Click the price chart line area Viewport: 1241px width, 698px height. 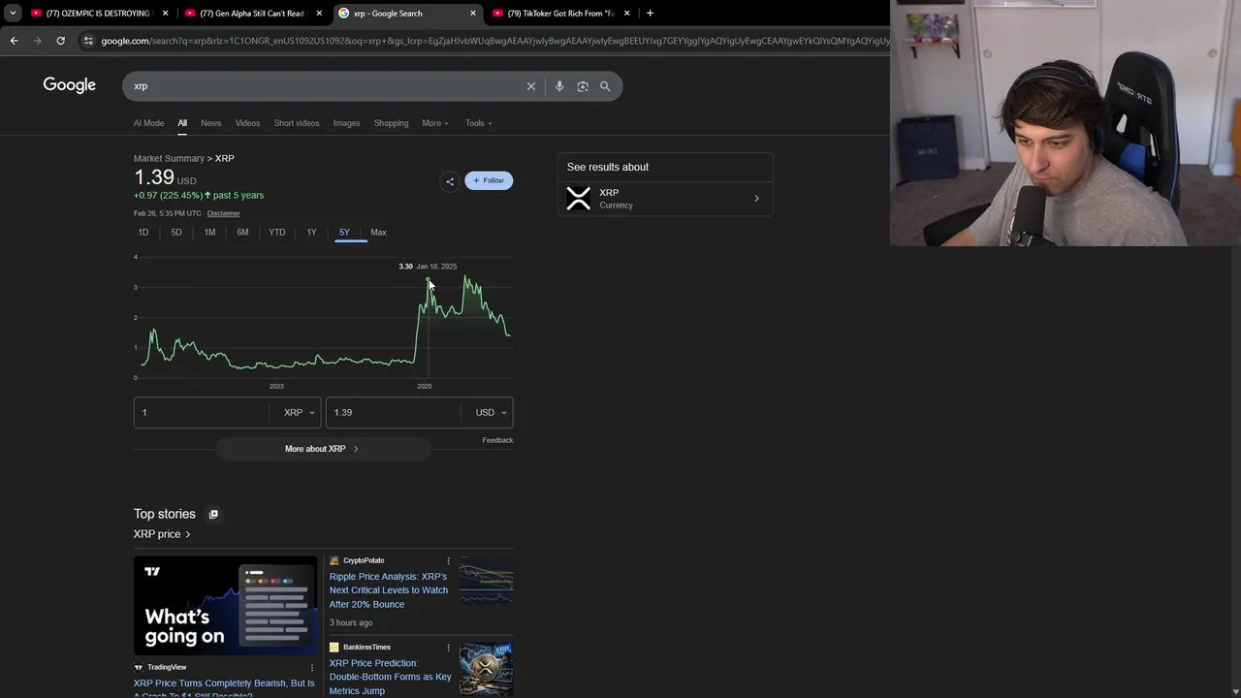pos(326,320)
